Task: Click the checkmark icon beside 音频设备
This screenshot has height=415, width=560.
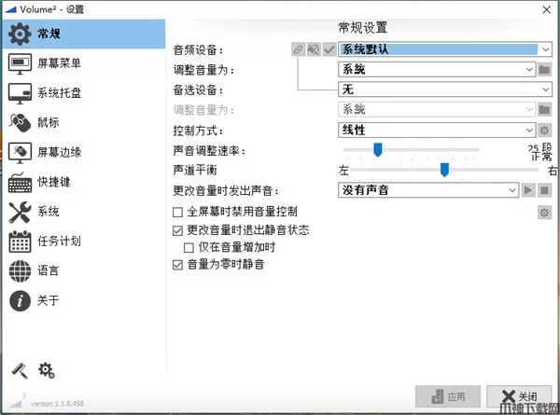Action: (329, 49)
